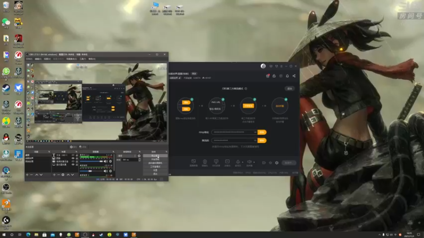
Task: Move the selected source down in OBS
Action: (x=73, y=175)
